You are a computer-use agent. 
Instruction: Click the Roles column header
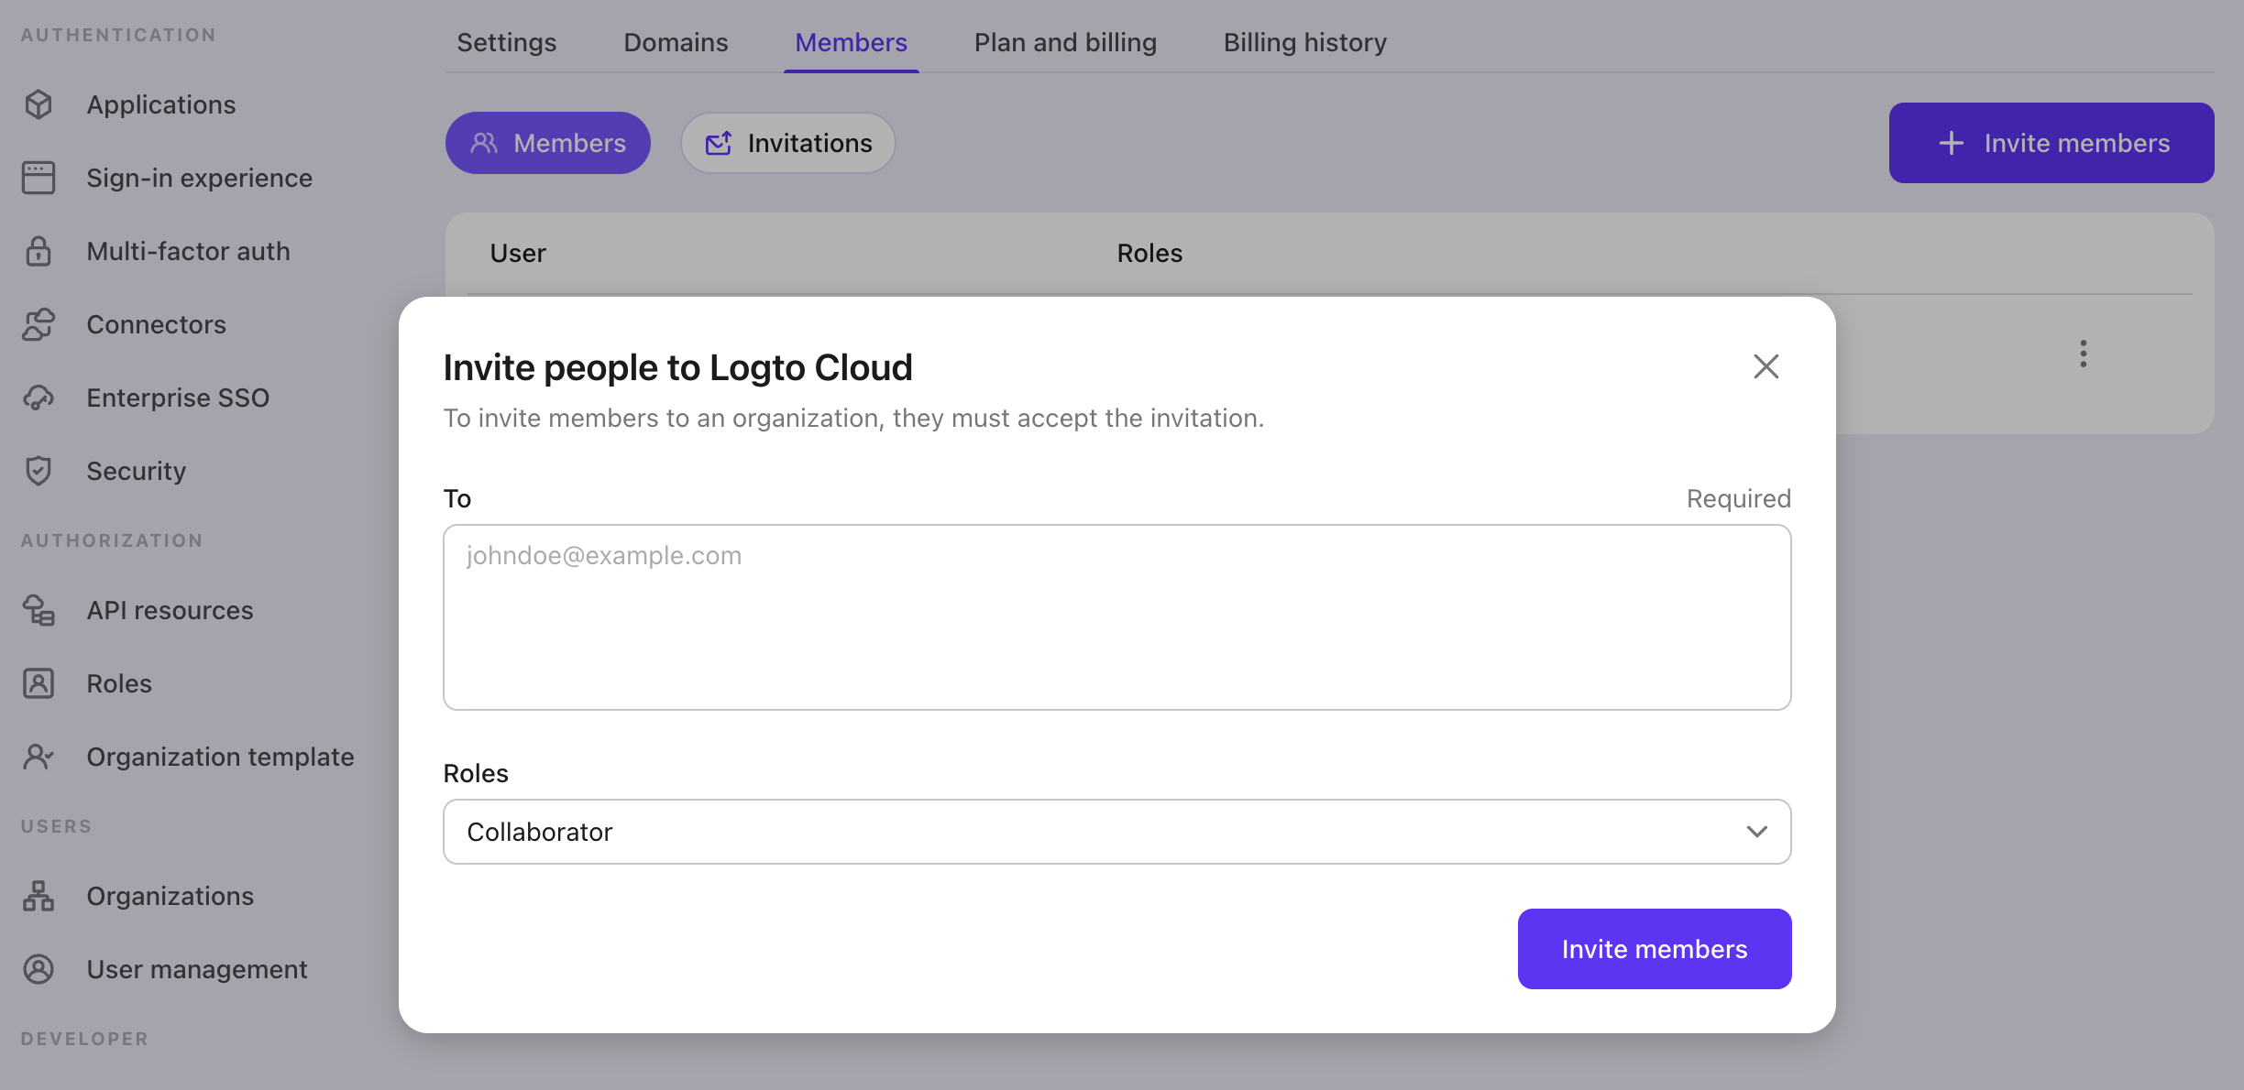coord(1149,253)
